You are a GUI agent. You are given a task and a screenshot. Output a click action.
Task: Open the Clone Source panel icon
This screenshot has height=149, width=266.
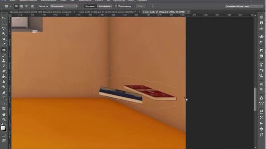[261, 76]
